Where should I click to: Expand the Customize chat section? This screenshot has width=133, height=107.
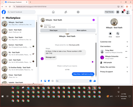click(x=114, y=42)
